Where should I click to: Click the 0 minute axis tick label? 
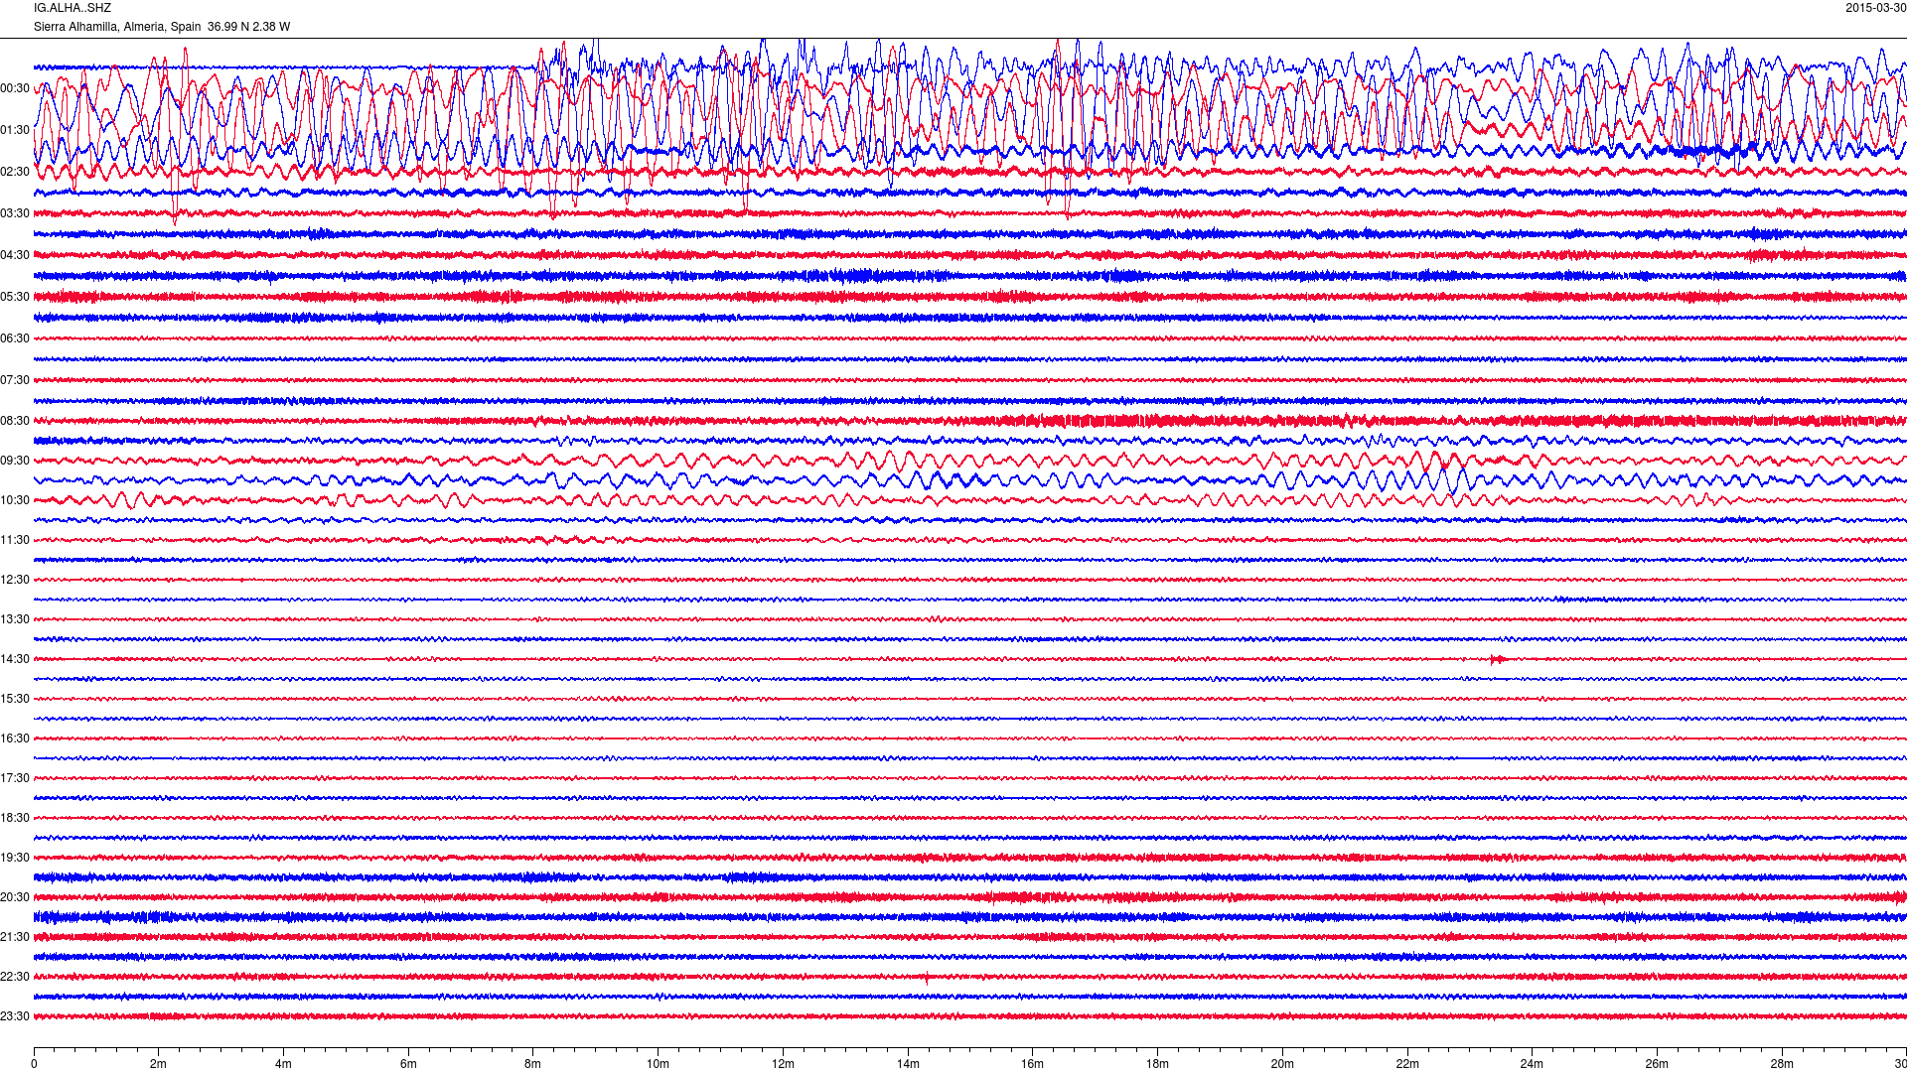tap(34, 1064)
